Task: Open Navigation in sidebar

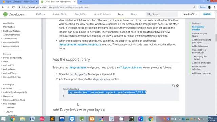Action: tap(8, 96)
